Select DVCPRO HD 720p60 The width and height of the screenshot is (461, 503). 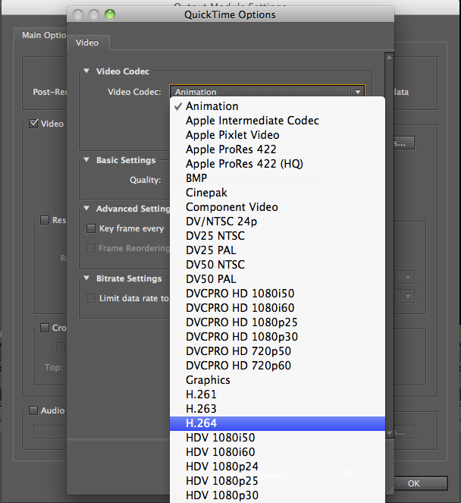pos(278,366)
